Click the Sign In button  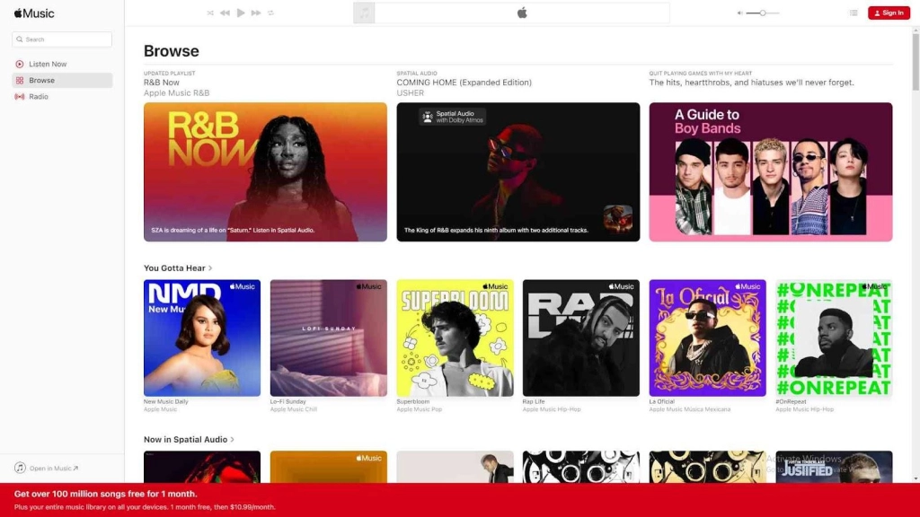click(889, 13)
